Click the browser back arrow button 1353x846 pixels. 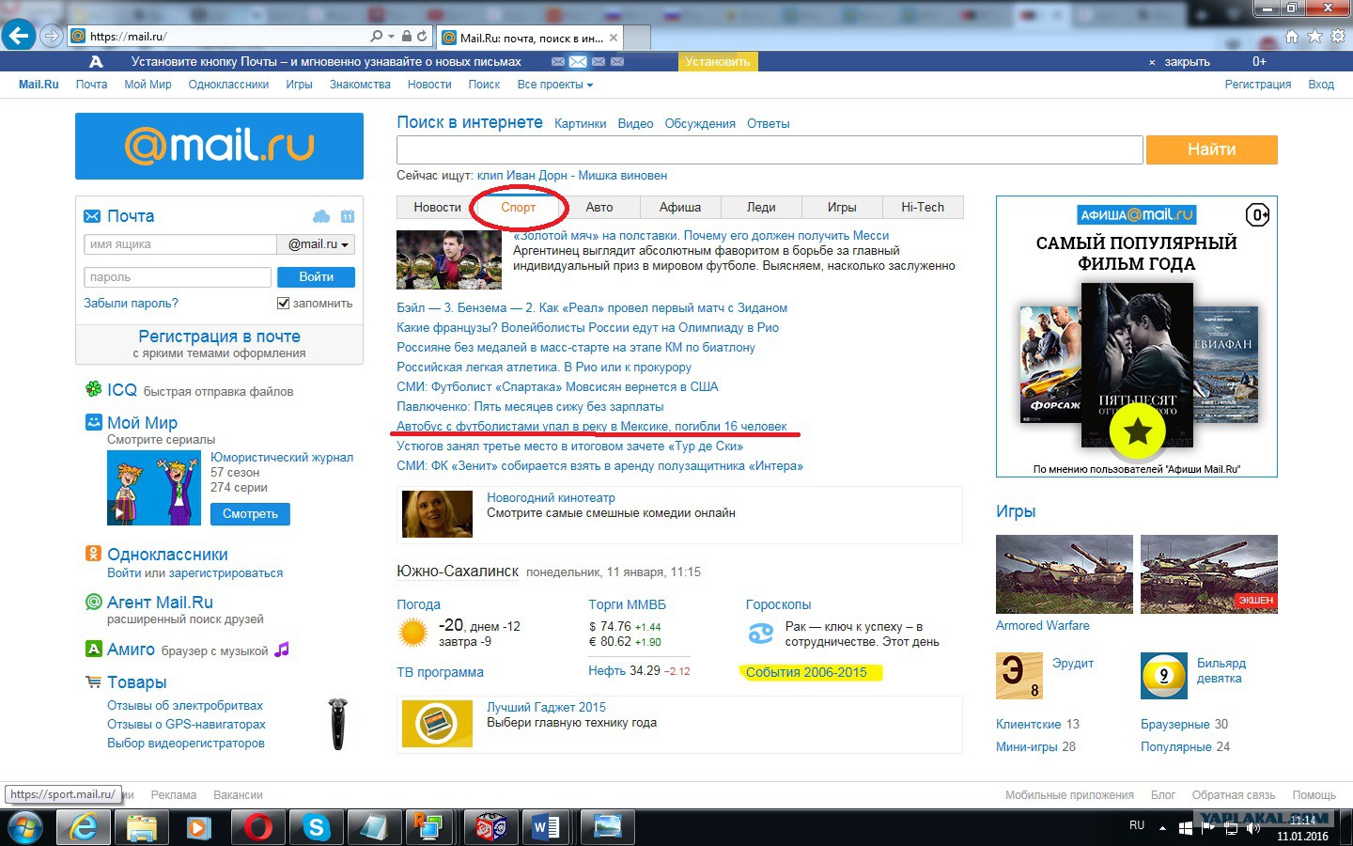[19, 36]
